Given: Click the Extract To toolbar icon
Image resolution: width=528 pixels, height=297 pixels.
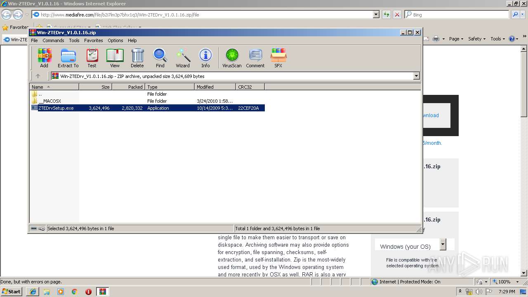Looking at the screenshot, I should [x=68, y=58].
